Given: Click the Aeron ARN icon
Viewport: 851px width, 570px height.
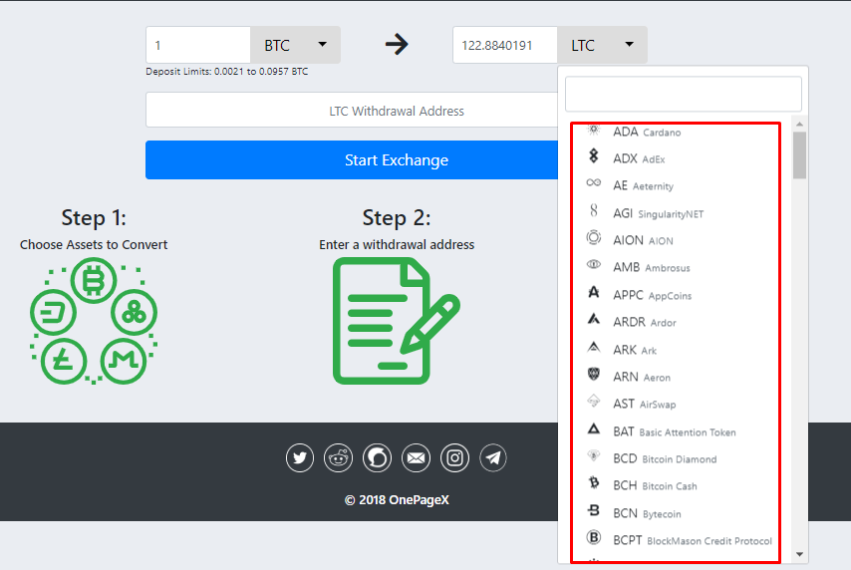Looking at the screenshot, I should (x=594, y=374).
